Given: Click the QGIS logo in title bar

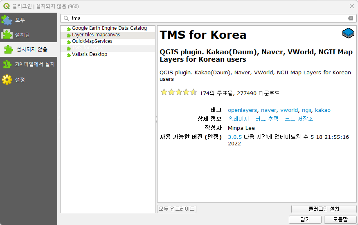Looking at the screenshot, I should 7,6.
